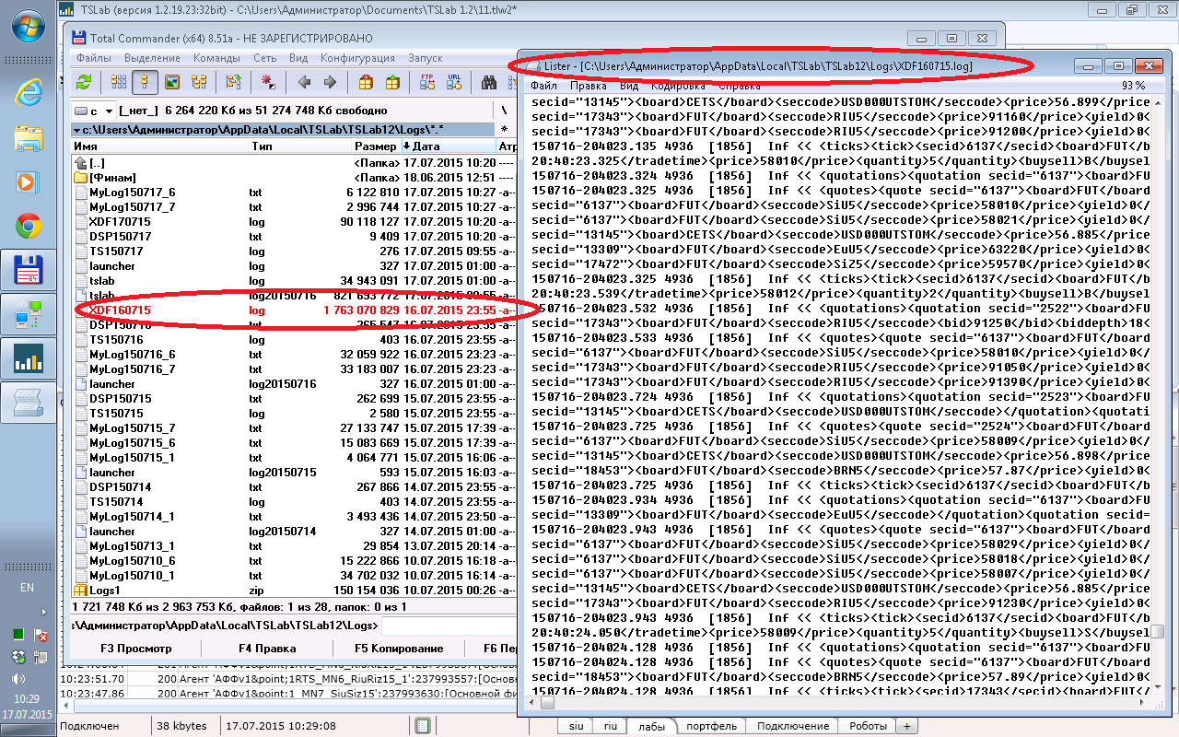Click the forward arrow in toolbar

(330, 83)
